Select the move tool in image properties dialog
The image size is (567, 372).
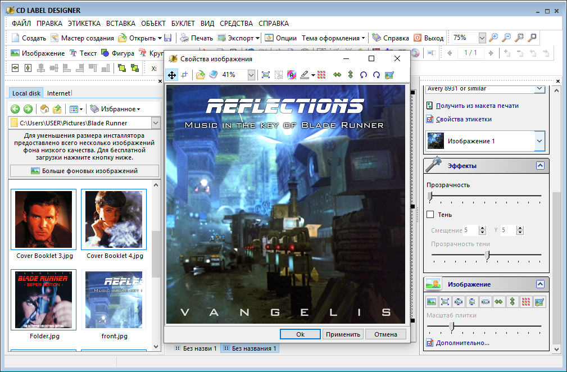coord(173,75)
